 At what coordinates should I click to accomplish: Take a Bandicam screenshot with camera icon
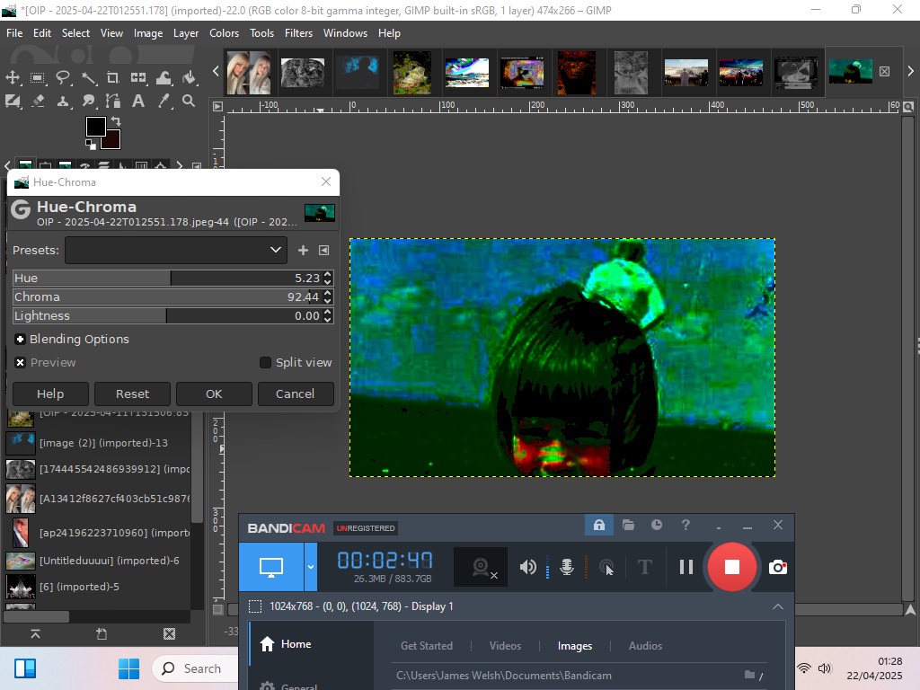coord(778,567)
